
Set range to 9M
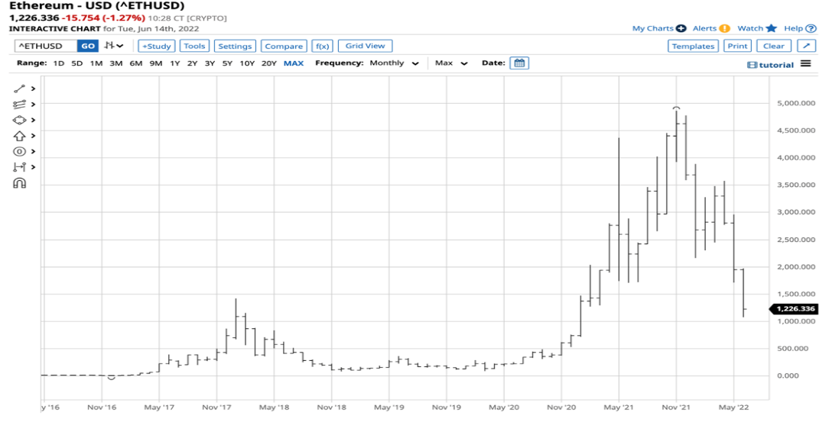click(155, 63)
